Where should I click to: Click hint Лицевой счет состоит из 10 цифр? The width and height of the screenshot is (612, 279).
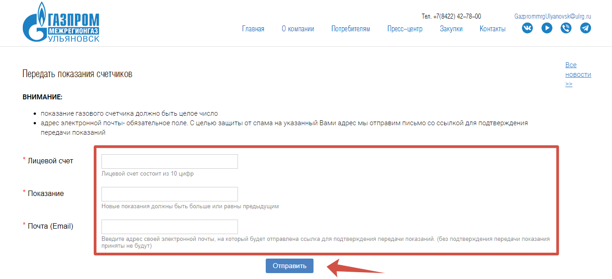click(148, 173)
